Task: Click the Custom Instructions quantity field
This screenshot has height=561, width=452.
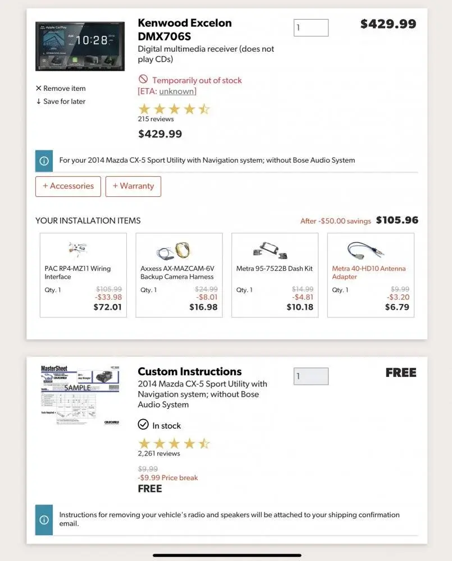Action: click(311, 376)
